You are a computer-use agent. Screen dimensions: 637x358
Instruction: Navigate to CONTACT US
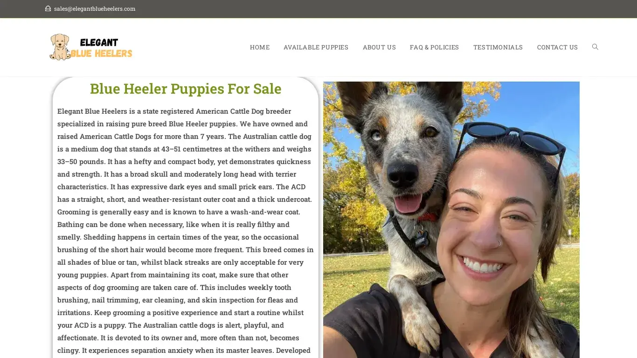[557, 47]
